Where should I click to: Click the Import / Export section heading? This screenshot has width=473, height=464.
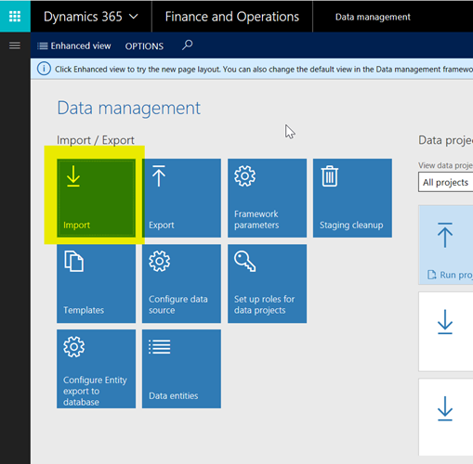pyautogui.click(x=96, y=140)
